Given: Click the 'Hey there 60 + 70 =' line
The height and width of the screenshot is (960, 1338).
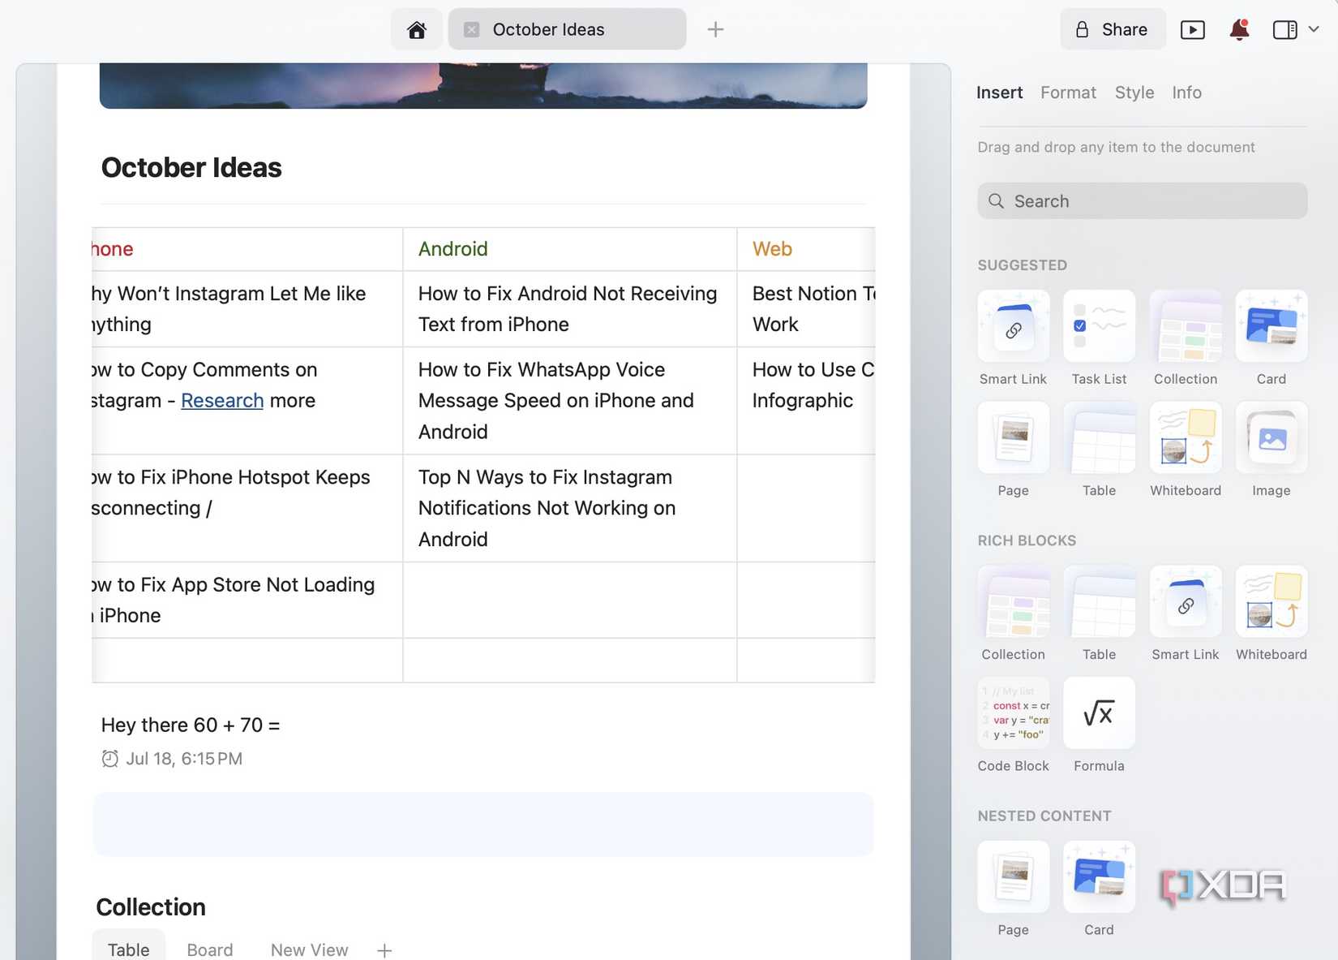Looking at the screenshot, I should pos(191,725).
